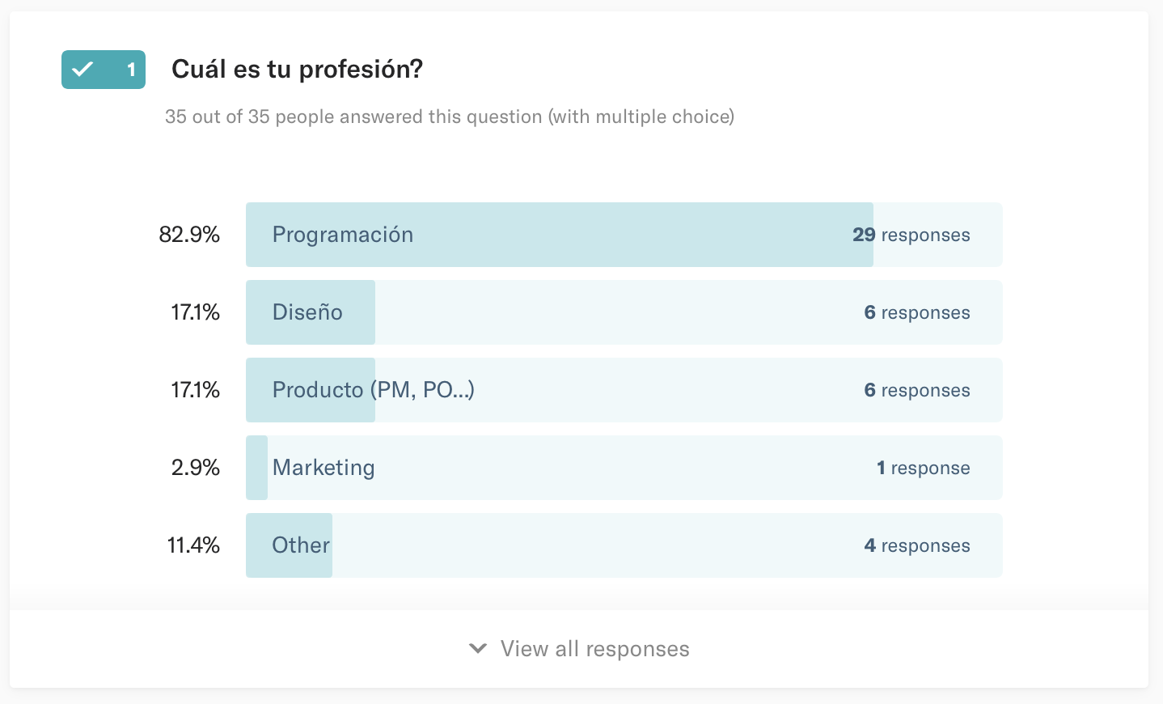Click the 1 response count for Marketing
1163x704 pixels.
[x=924, y=468]
